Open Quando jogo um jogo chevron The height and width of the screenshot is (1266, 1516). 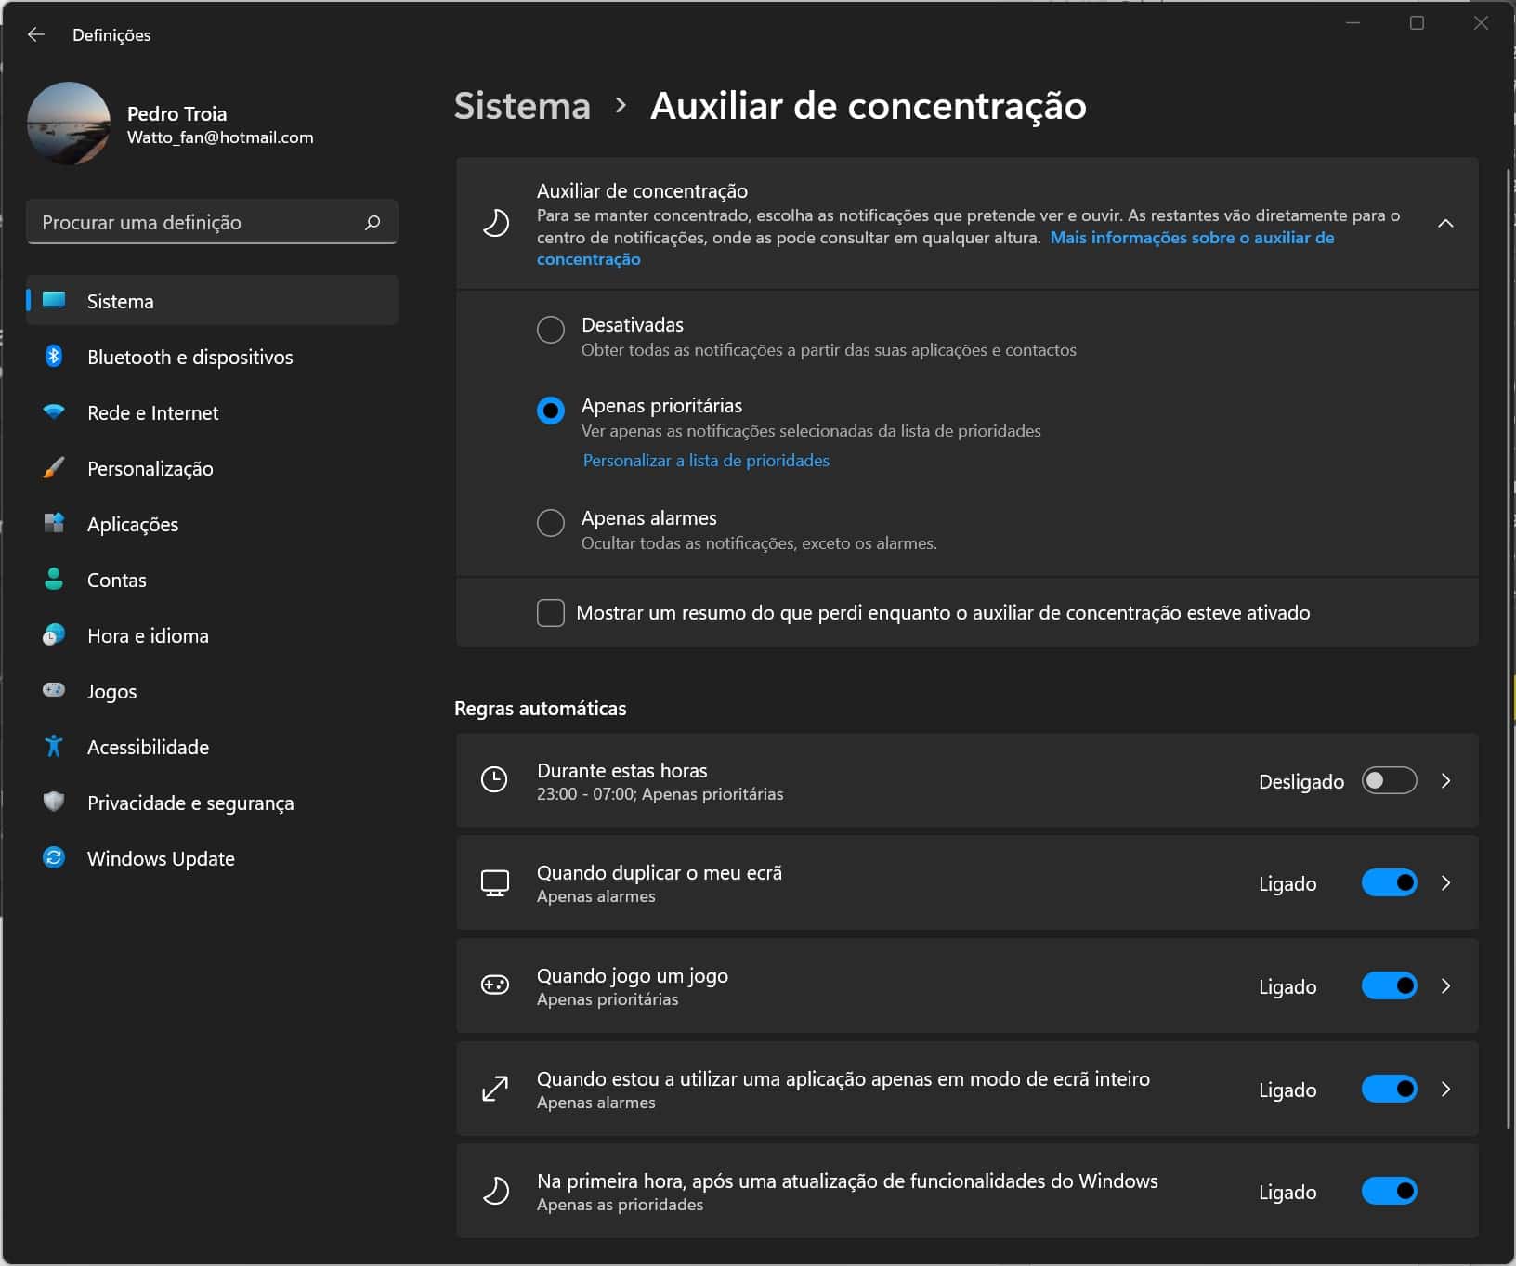(1445, 986)
